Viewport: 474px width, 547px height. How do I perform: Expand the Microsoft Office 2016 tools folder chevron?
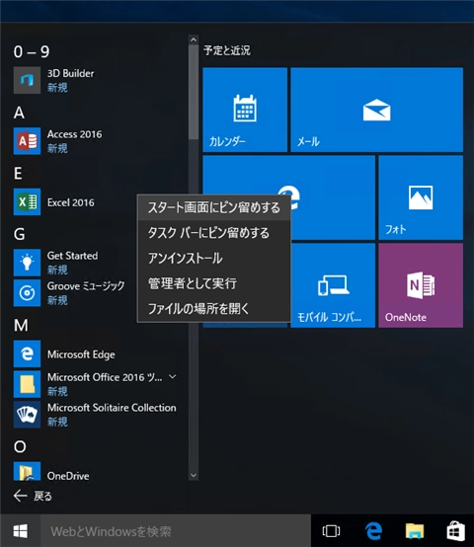tap(172, 377)
